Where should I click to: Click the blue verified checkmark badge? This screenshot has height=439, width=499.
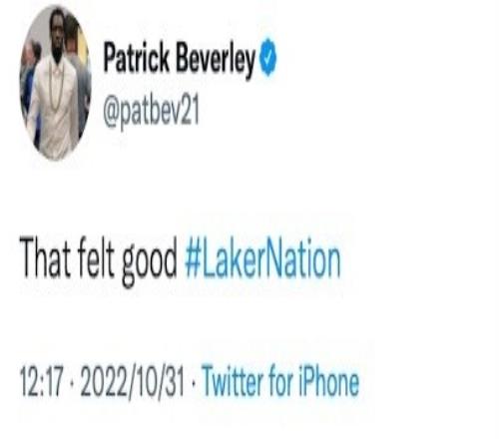click(x=267, y=58)
